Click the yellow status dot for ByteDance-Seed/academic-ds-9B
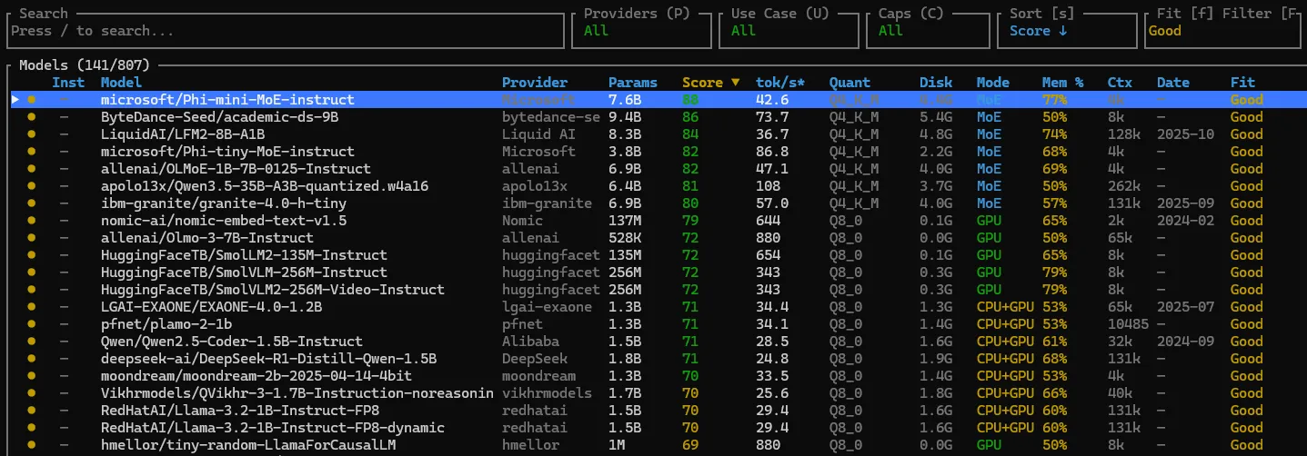Screen dimensions: 1307x456 (32, 117)
